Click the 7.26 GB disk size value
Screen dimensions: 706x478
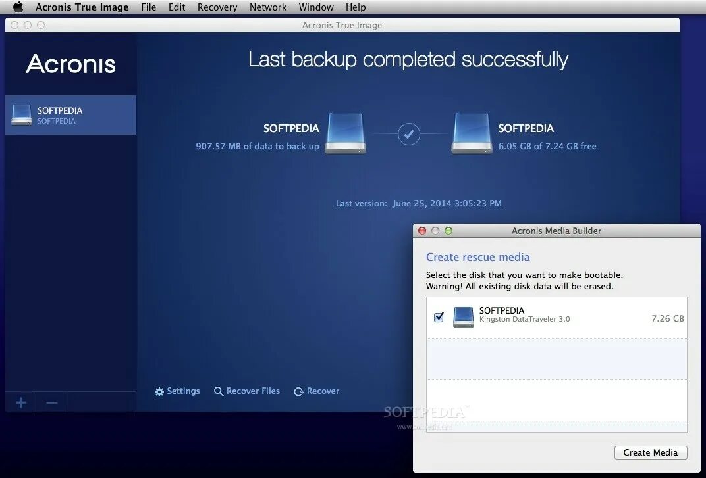667,318
